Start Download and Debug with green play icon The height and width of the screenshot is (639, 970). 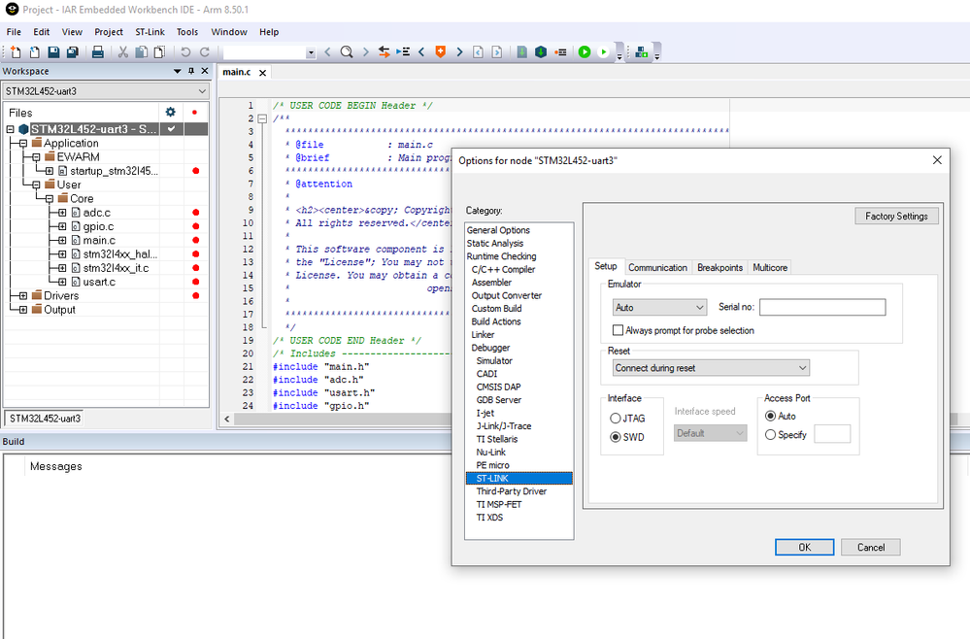[x=585, y=52]
